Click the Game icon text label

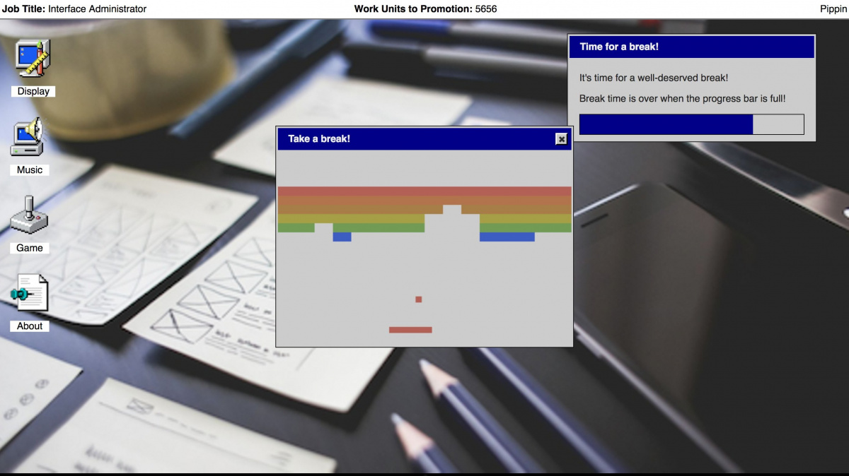tap(30, 248)
